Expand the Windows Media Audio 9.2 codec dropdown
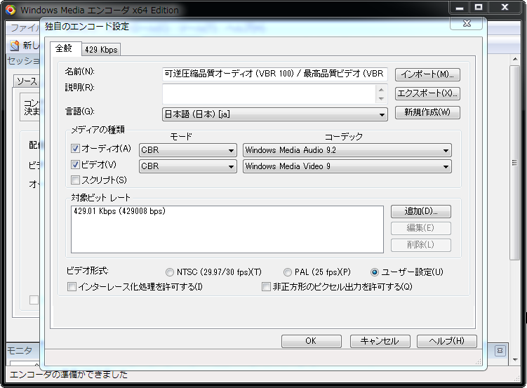The width and height of the screenshot is (527, 388). pos(347,150)
